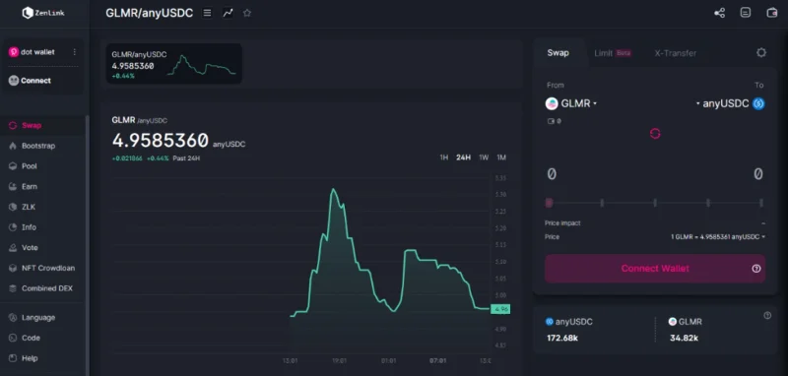Click the Bootstrap rocket icon
This screenshot has width=788, height=376.
[x=13, y=146]
